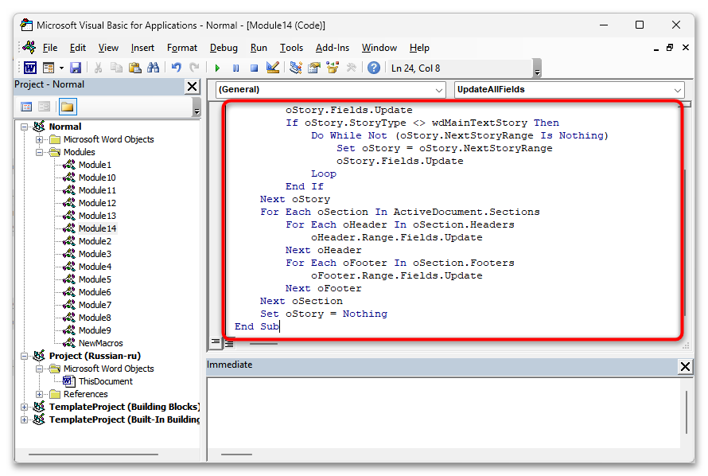Image resolution: width=708 pixels, height=476 pixels.
Task: Switch to Procedure View button
Action: pos(216,343)
